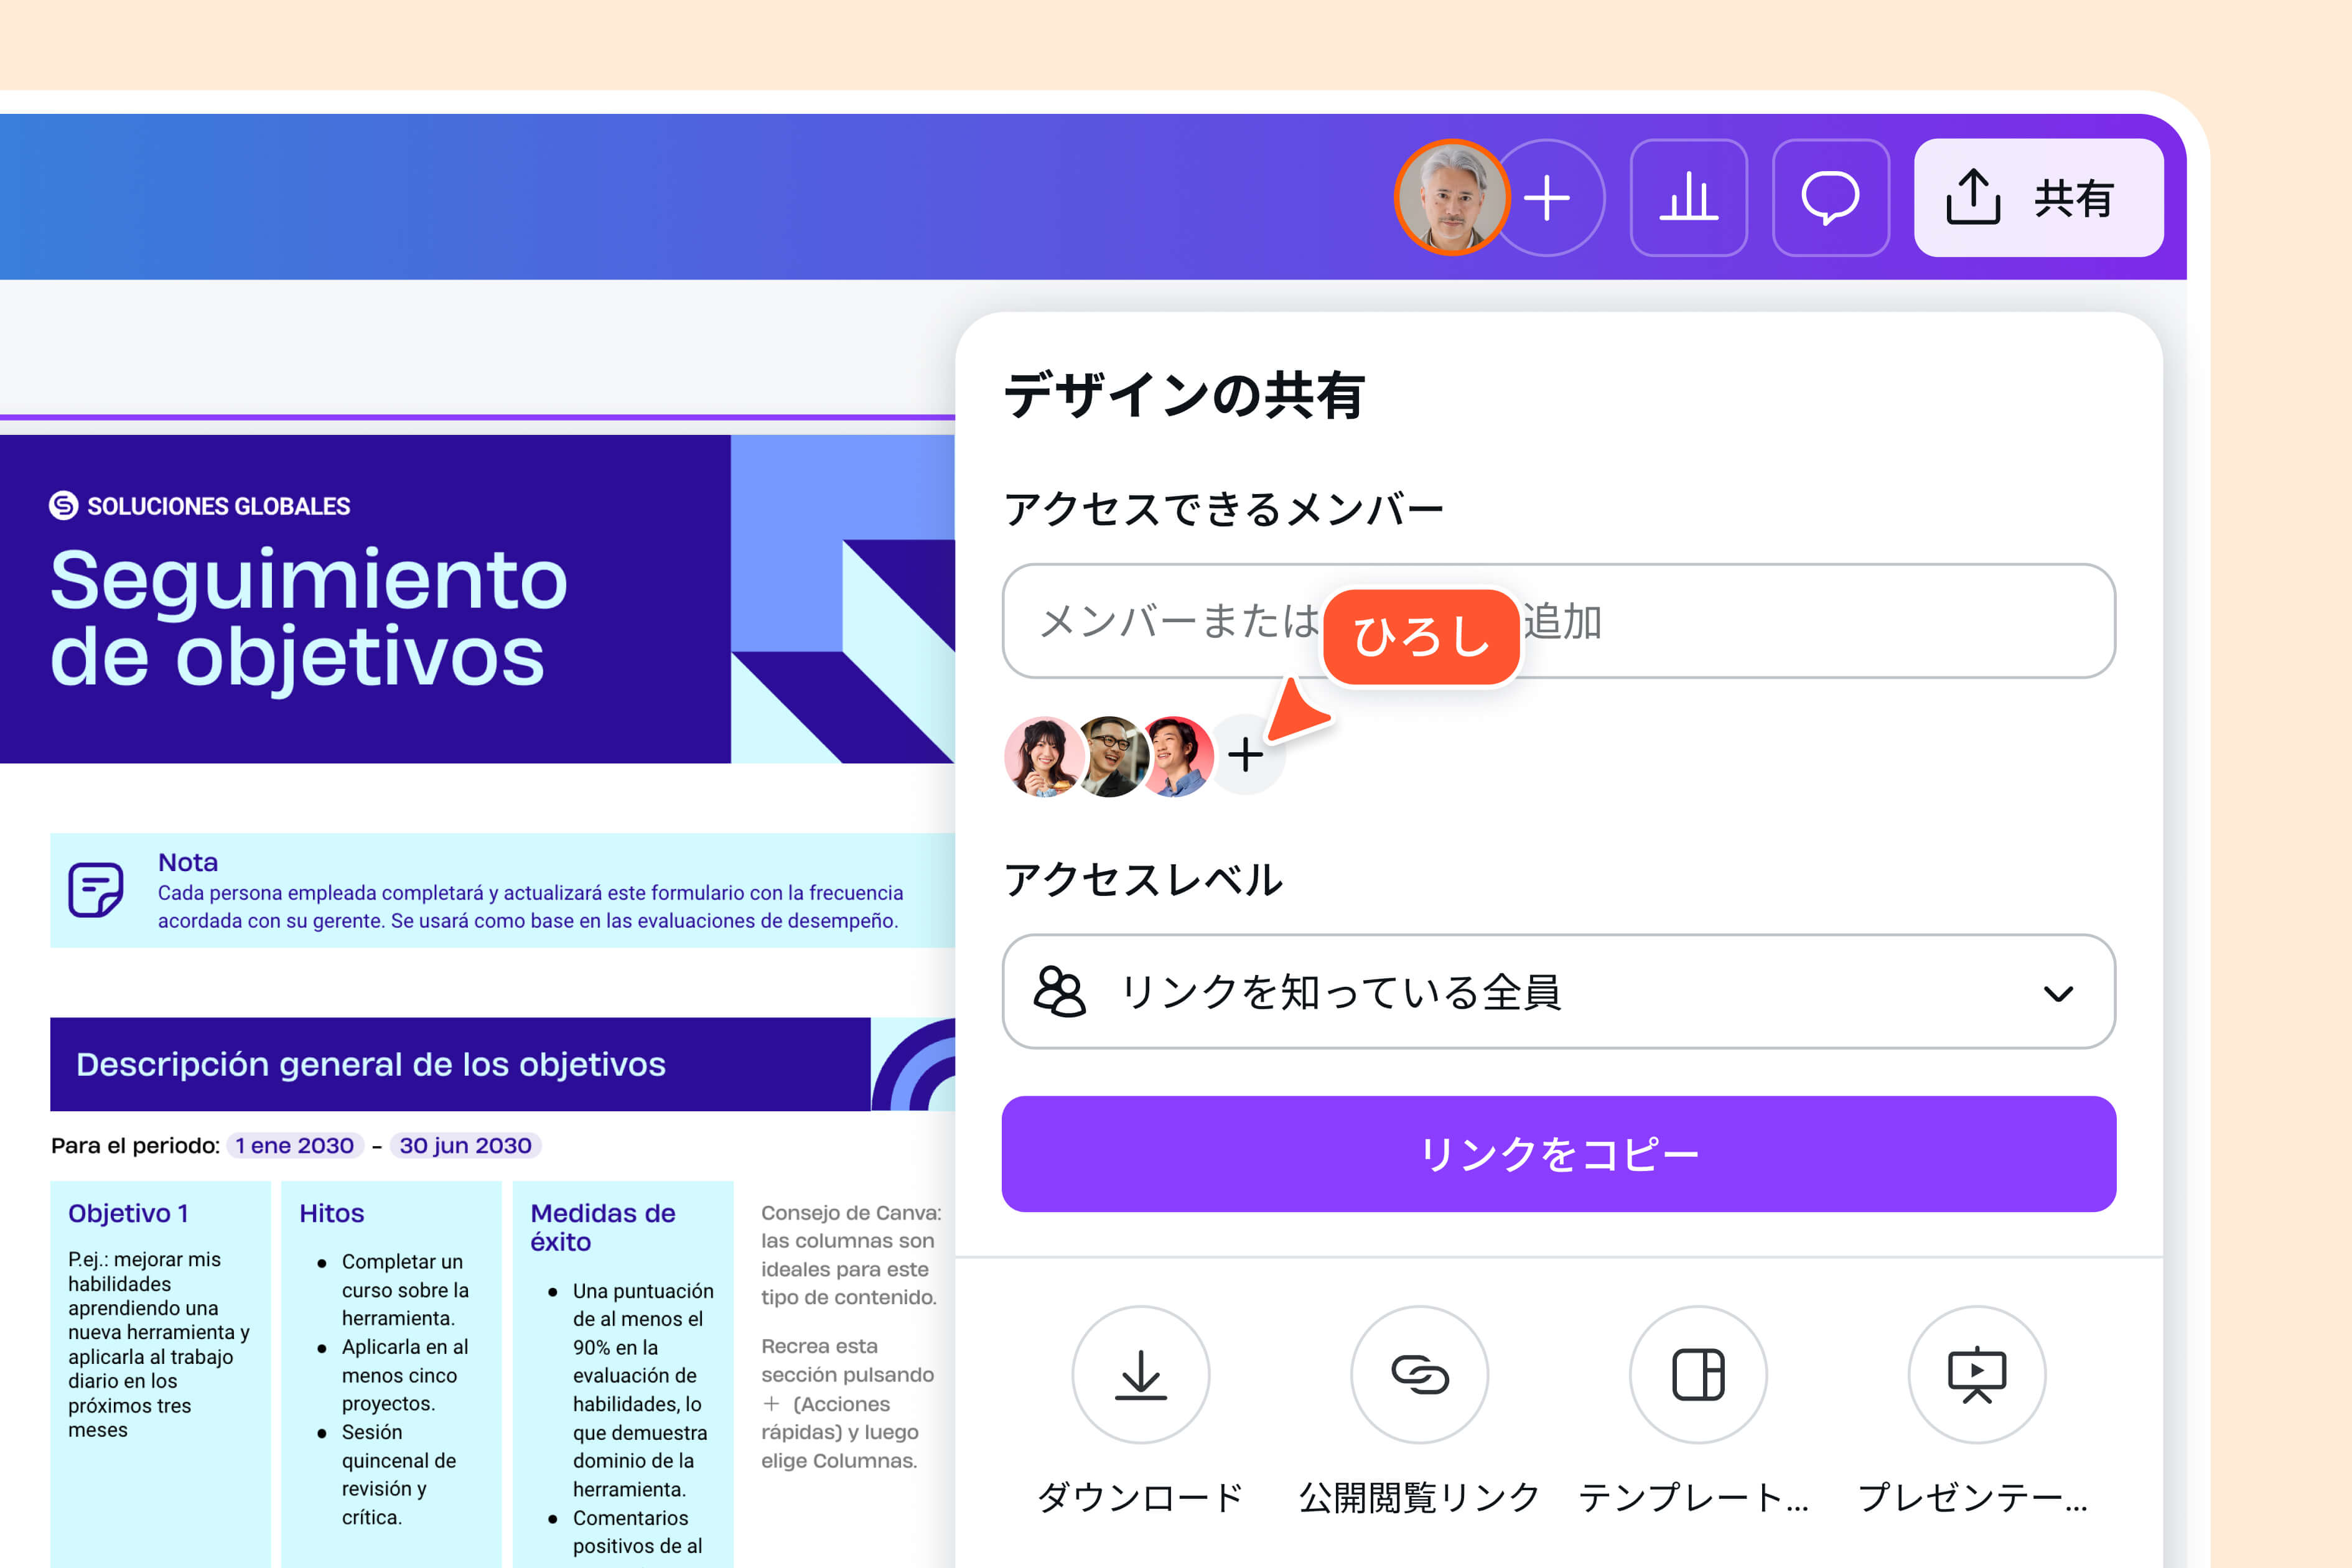Click the リンクをコピー button
The width and height of the screenshot is (2352, 1568).
1558,1154
